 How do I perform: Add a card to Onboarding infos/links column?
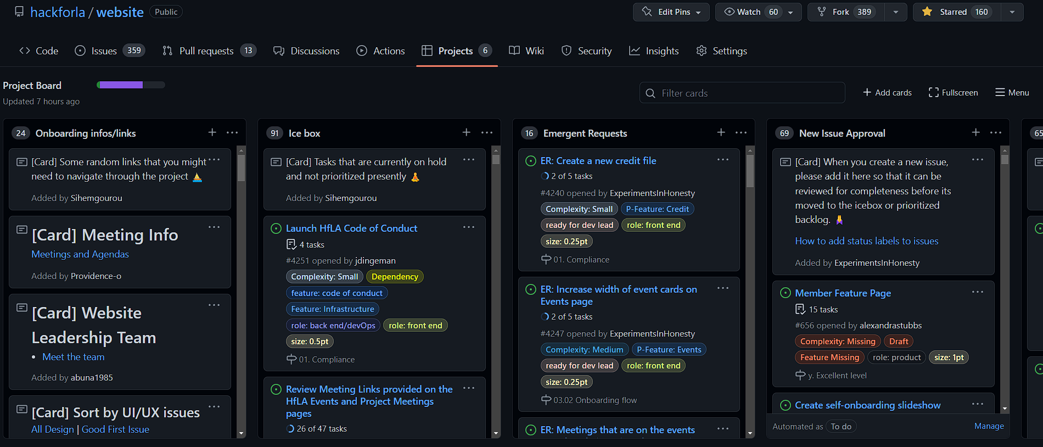pyautogui.click(x=212, y=132)
